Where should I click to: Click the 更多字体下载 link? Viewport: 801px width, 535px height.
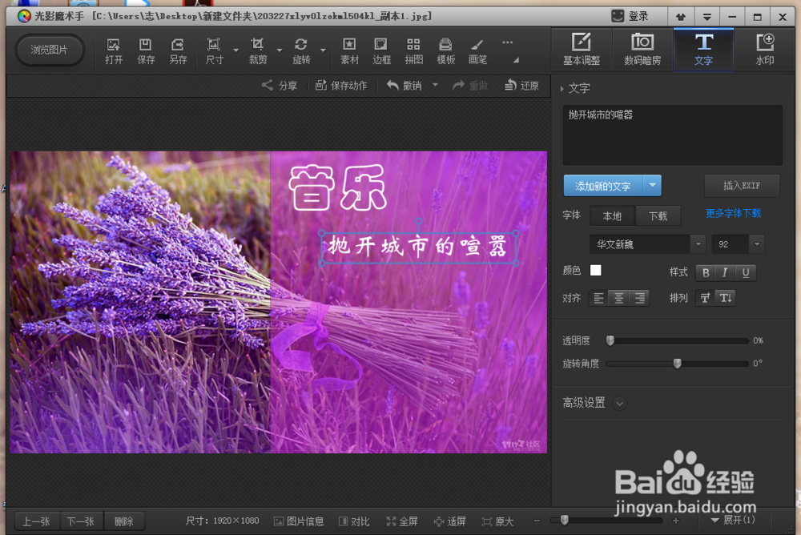click(x=733, y=213)
